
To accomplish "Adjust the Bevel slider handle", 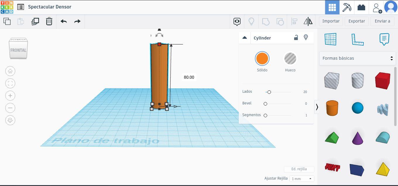I will coord(265,104).
